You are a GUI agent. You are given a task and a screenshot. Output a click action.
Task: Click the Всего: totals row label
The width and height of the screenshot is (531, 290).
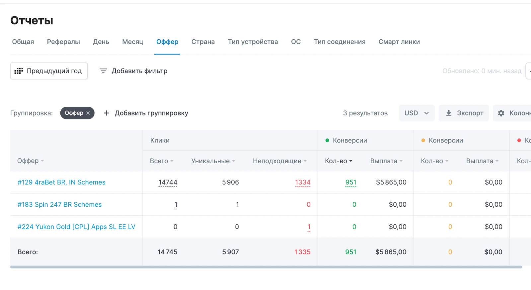pos(28,252)
